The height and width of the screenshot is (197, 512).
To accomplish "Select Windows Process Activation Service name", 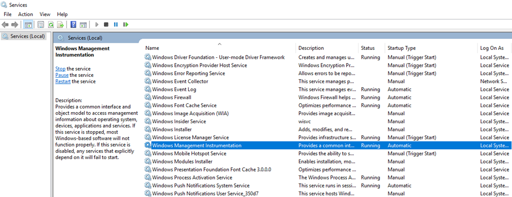I will (192, 178).
